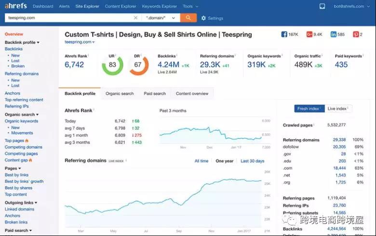This screenshot has height=236, width=376.
Task: Open Alerts in top navigation
Action: 64,6
